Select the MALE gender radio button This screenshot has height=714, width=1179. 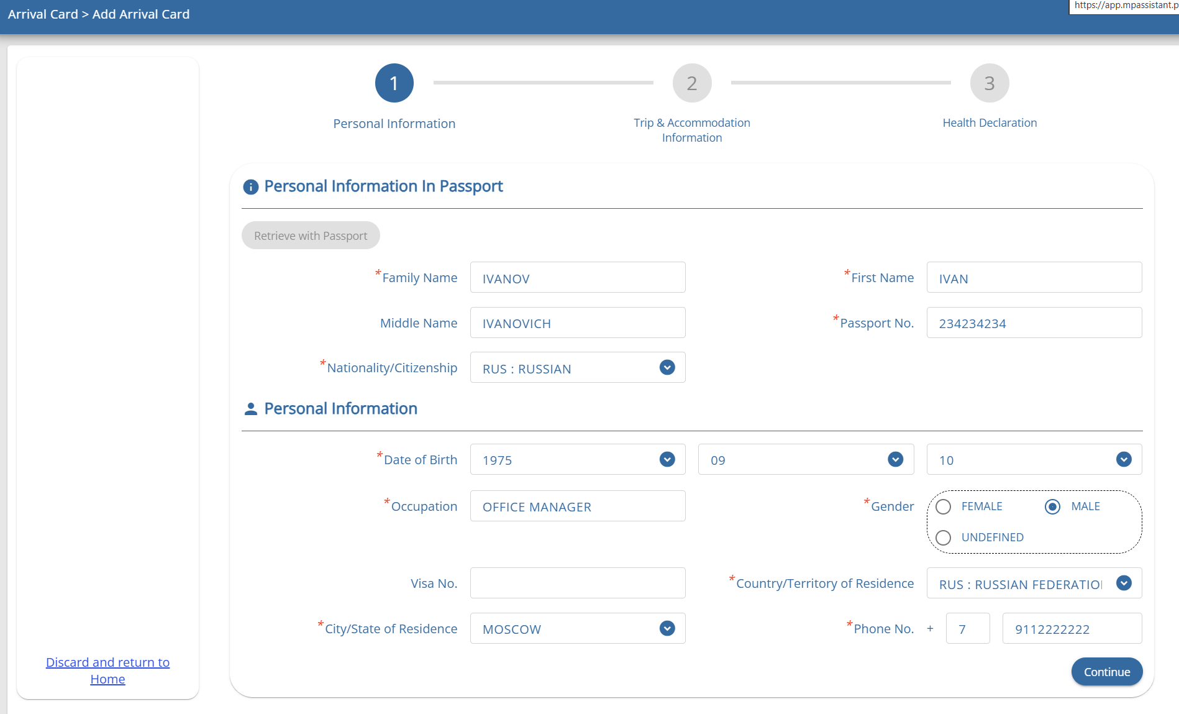tap(1052, 507)
